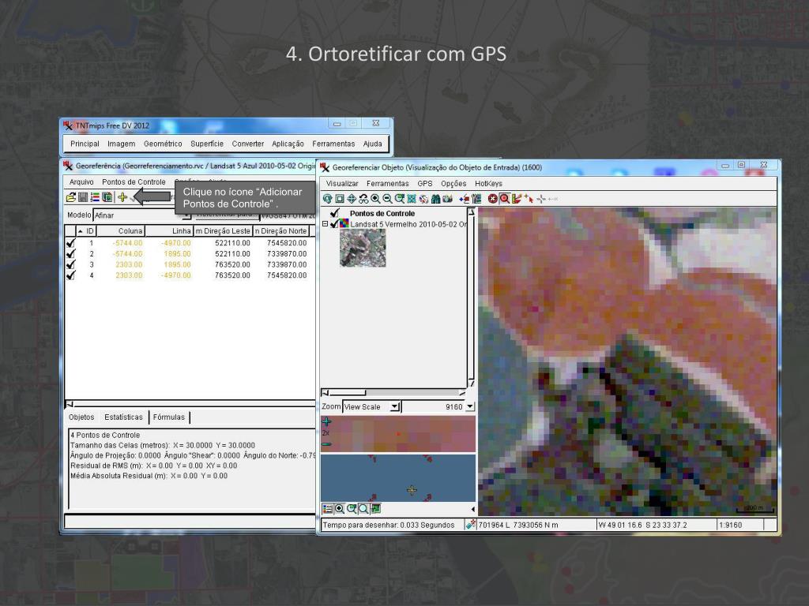This screenshot has height=606, width=809.
Task: Click the Redraw globe icon in viewer toolbar
Action: pos(328,199)
